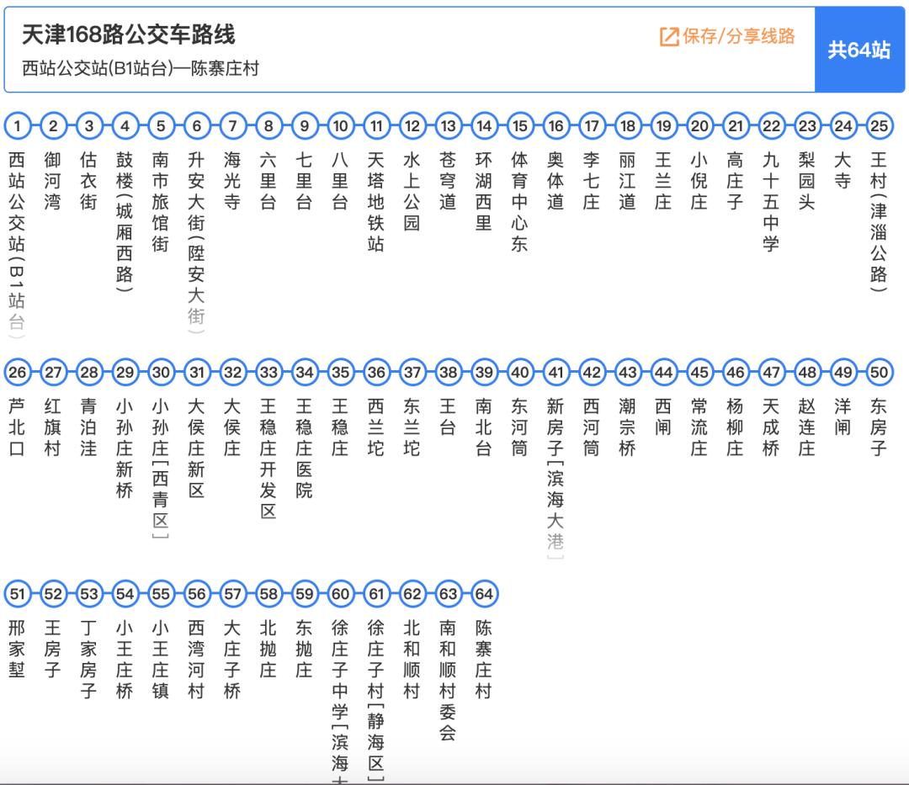Select stop circle number 36
This screenshot has height=785, width=909.
point(376,372)
